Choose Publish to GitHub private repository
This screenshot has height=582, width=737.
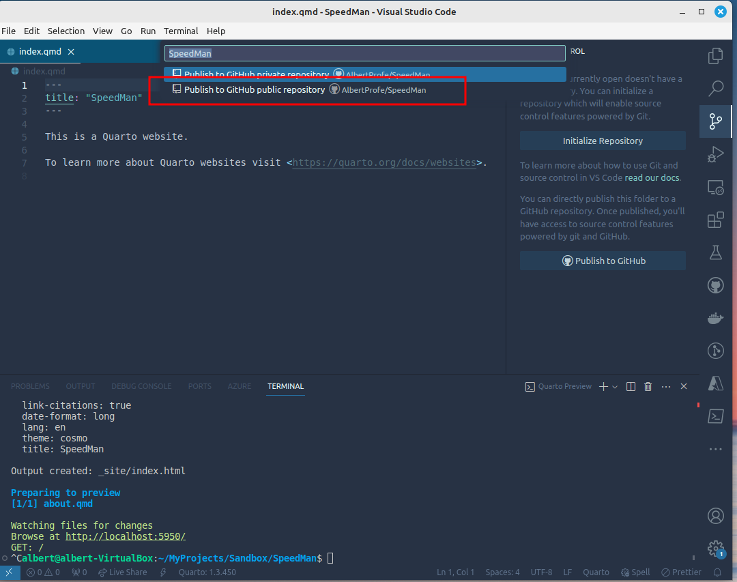tap(364, 74)
